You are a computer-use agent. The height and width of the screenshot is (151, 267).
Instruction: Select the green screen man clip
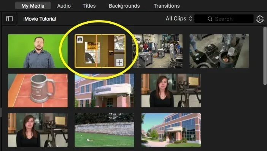click(38, 51)
